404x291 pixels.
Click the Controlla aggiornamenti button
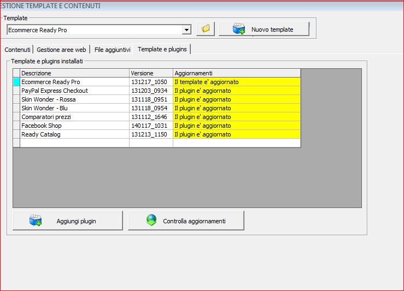186,221
